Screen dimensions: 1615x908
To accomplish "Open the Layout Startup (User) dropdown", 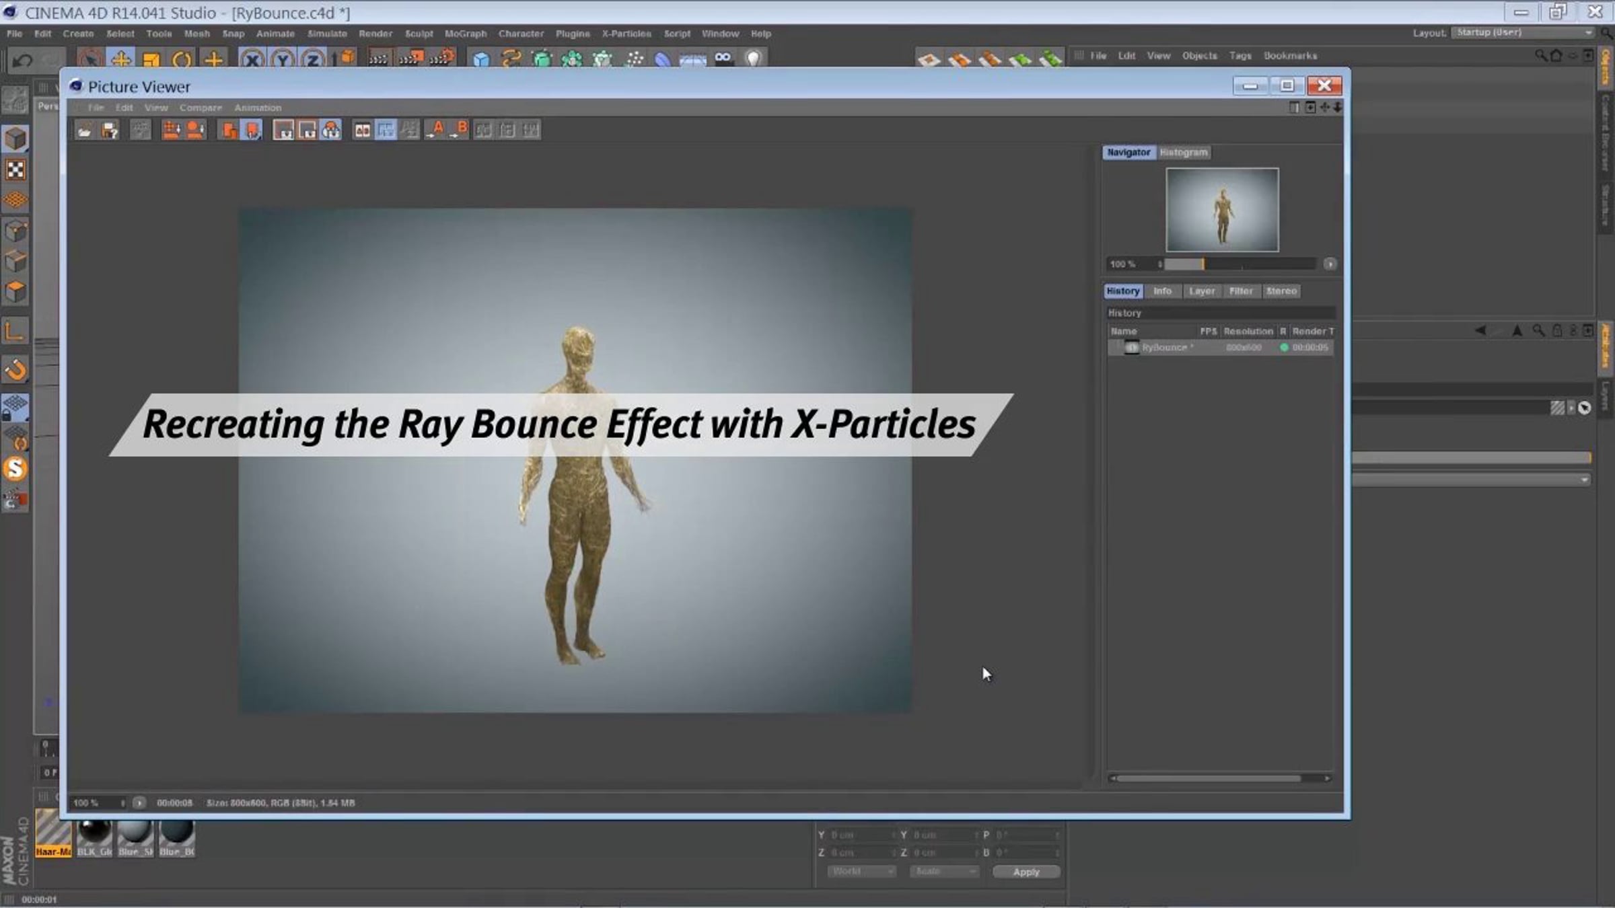I will tap(1523, 32).
